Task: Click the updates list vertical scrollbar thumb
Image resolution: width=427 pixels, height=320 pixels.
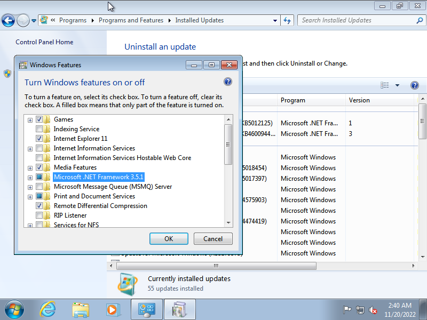Action: (x=422, y=121)
